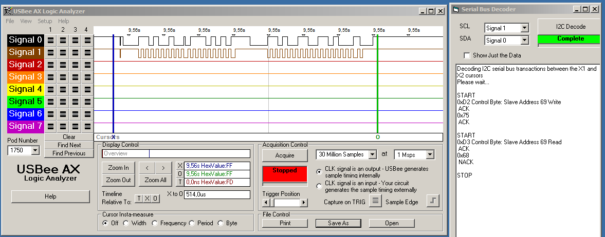
Task: Set Signal 1 trigger button in column 1
Action: pos(50,52)
